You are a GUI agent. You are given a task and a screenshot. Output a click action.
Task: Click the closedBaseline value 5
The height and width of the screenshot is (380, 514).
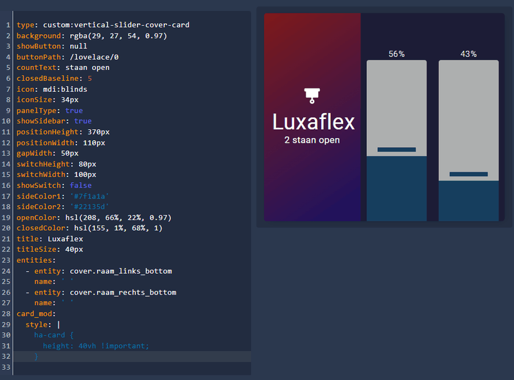coord(89,78)
